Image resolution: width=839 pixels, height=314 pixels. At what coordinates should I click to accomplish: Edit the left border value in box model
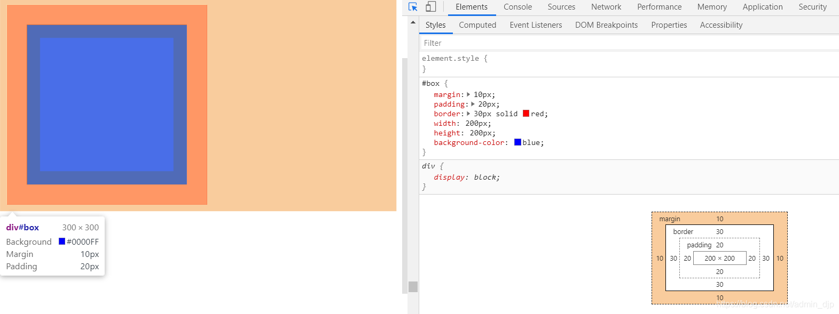673,259
